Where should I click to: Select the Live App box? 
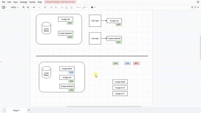click(x=95, y=38)
